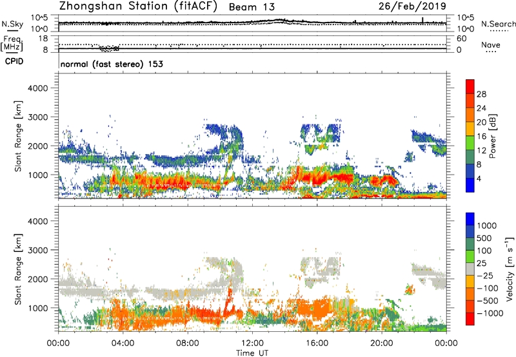
Task: Click the '1000' tick on velocity colorbar
Action: click(487, 226)
